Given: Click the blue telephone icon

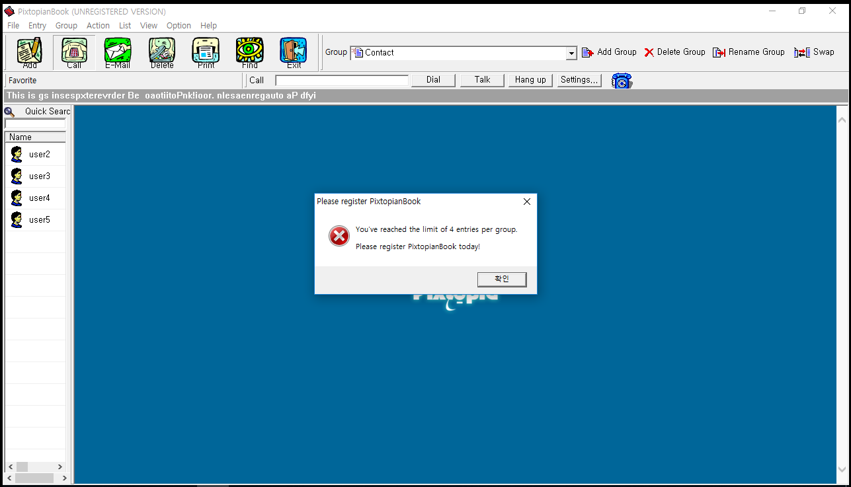Looking at the screenshot, I should point(622,81).
